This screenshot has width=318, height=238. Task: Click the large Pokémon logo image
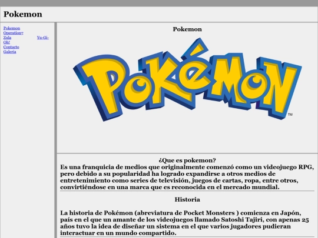click(187, 79)
